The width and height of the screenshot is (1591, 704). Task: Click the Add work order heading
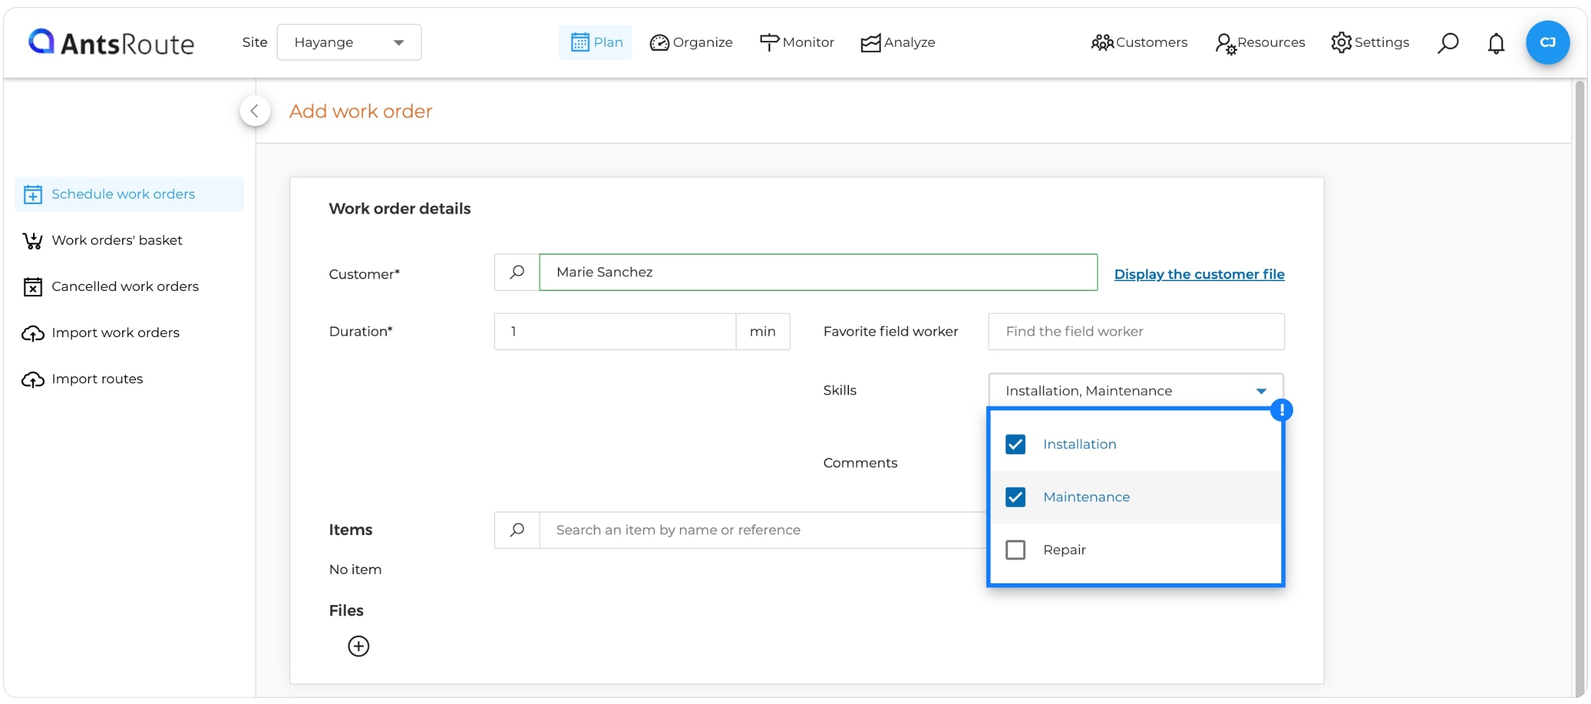[x=360, y=111]
